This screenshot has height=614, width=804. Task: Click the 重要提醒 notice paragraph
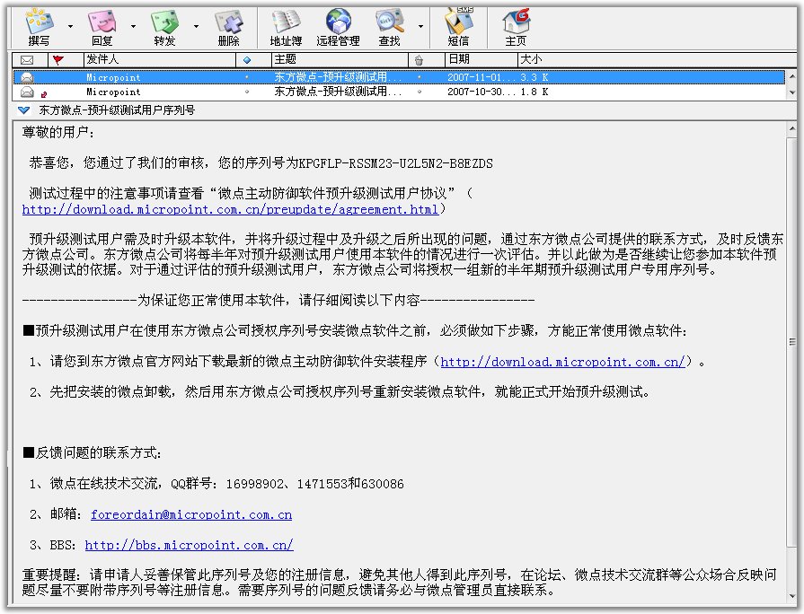400,583
